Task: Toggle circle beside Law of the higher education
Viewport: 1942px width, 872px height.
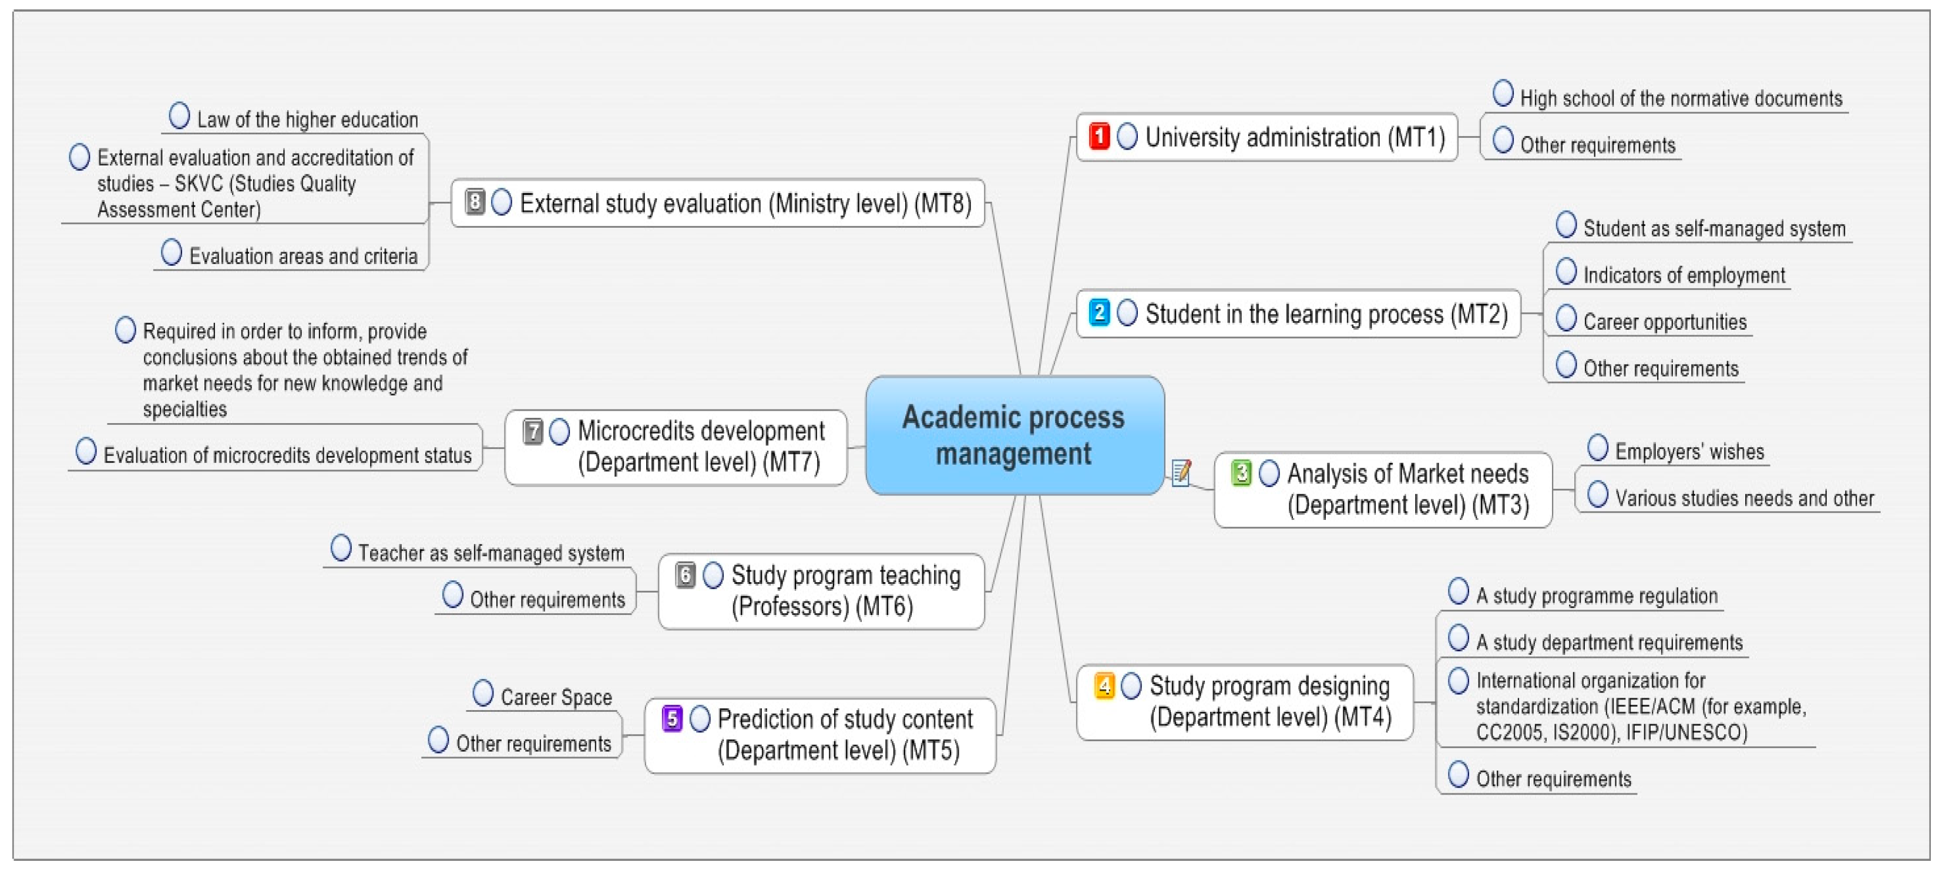Action: (x=179, y=116)
